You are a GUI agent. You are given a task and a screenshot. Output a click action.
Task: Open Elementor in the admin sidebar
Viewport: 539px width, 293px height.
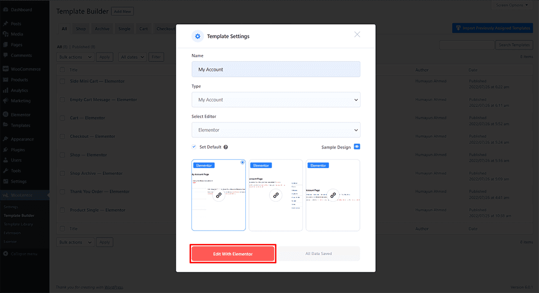tap(21, 115)
